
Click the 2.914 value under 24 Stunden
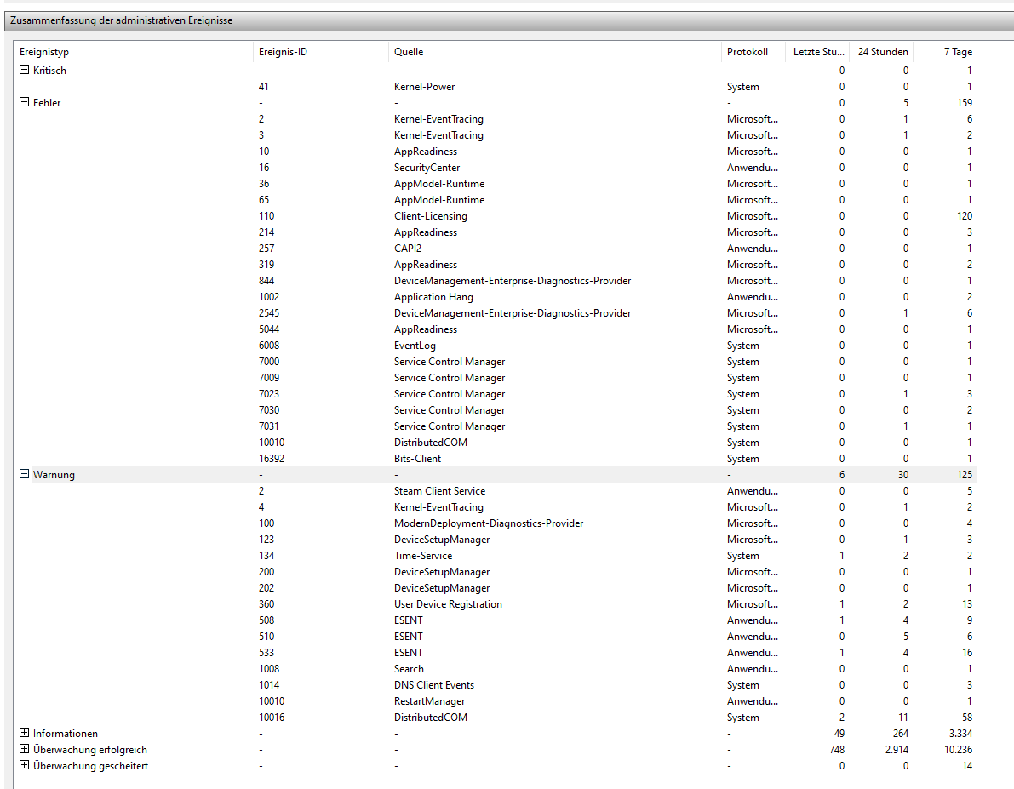897,750
